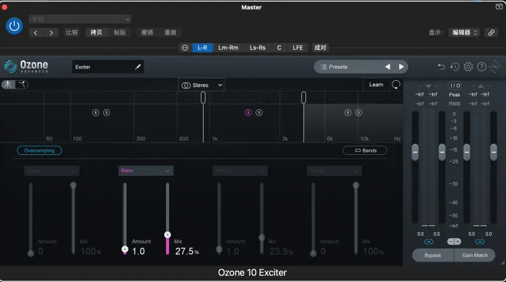Click the Exciter name field
This screenshot has height=282, width=506.
coord(108,67)
